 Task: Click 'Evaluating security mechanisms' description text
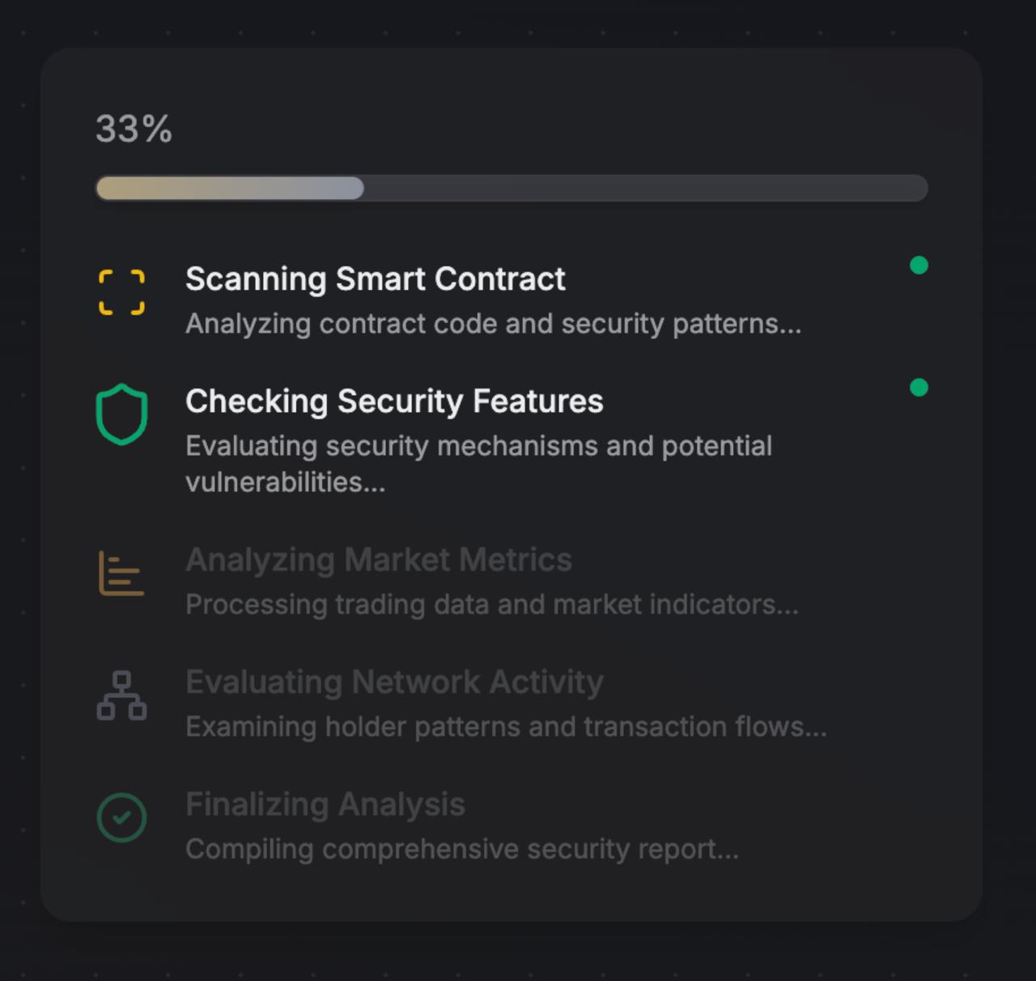(479, 464)
